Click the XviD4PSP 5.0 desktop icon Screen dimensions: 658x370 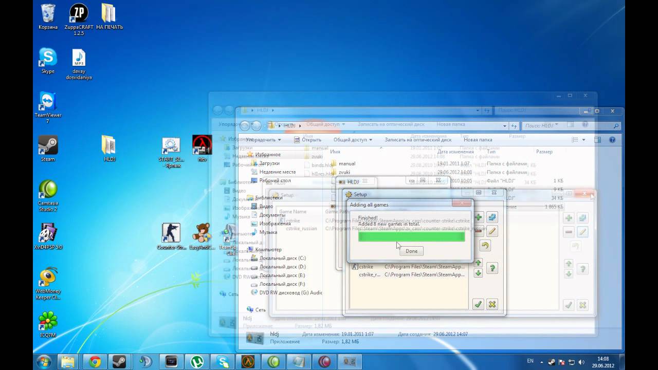[x=48, y=236]
